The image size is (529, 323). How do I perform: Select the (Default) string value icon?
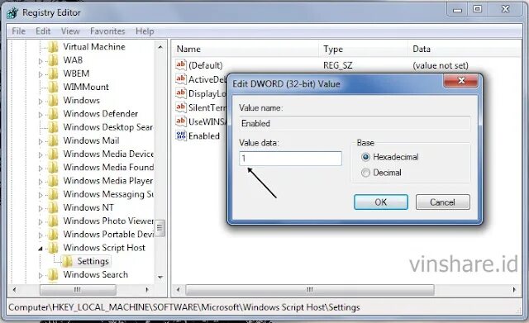point(181,64)
